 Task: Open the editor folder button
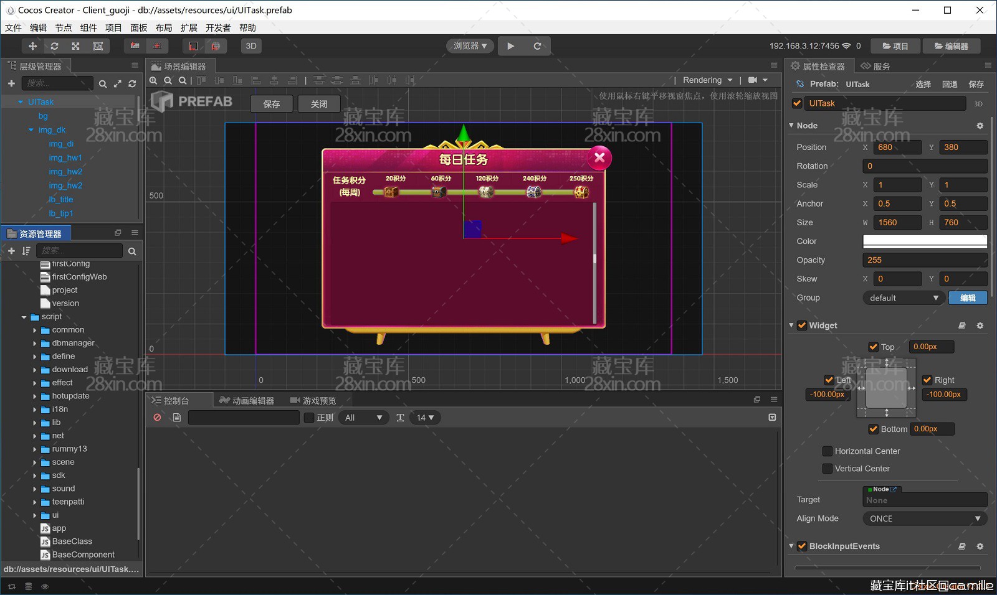coord(952,46)
